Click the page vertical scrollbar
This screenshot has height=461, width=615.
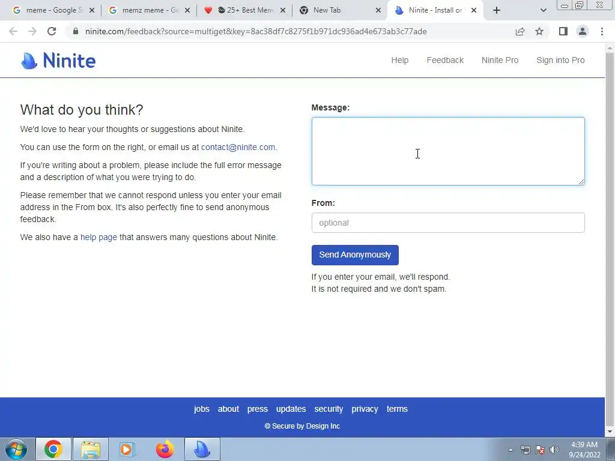[x=610, y=239]
